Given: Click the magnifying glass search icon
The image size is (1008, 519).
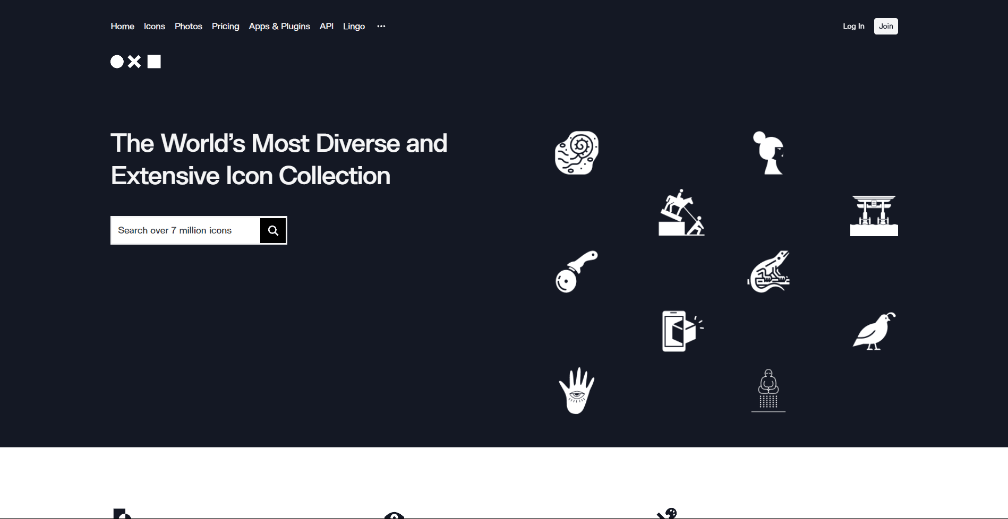Looking at the screenshot, I should pyautogui.click(x=273, y=230).
